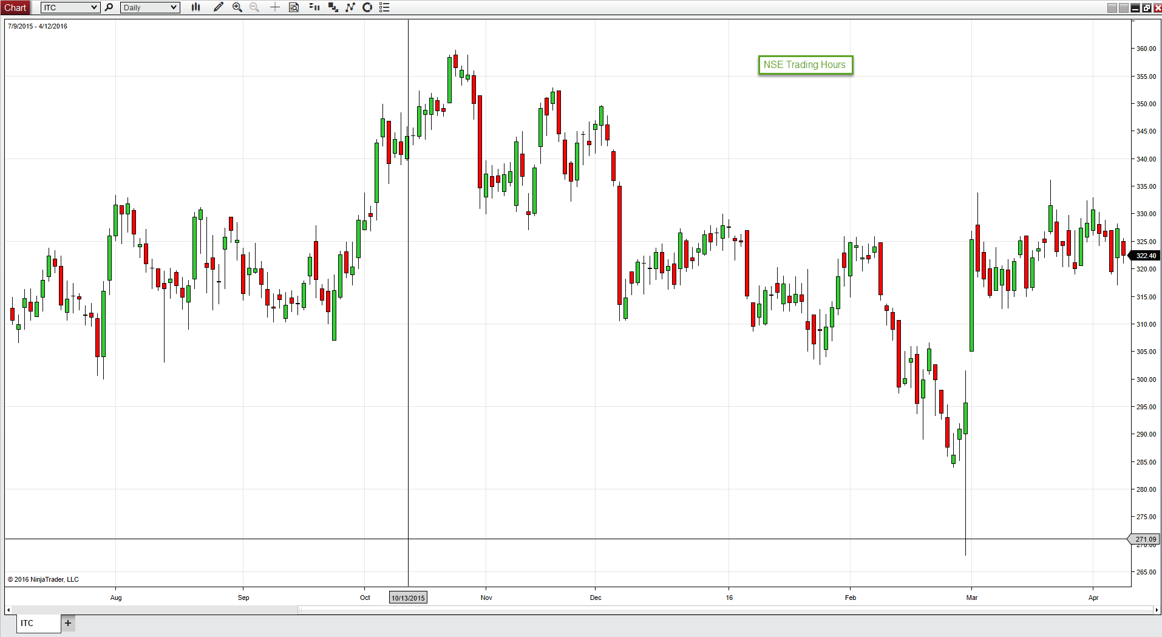The image size is (1162, 637).
Task: Open the data box icon
Action: 294,7
